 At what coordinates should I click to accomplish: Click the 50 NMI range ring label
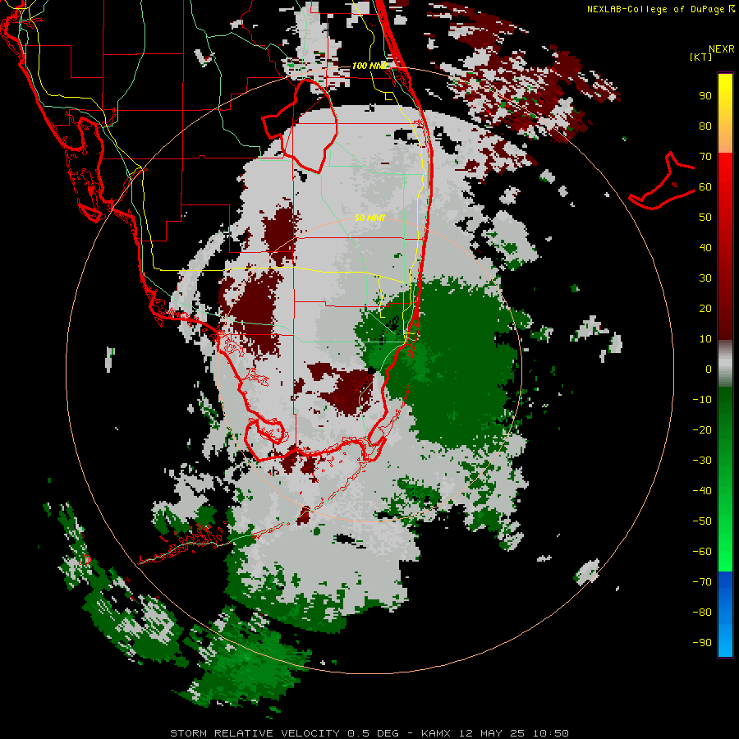coord(369,218)
